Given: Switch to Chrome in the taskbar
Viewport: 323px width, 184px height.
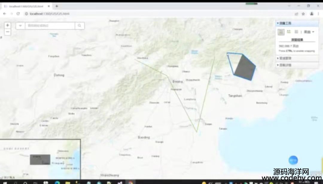Looking at the screenshot, I should tap(130, 183).
